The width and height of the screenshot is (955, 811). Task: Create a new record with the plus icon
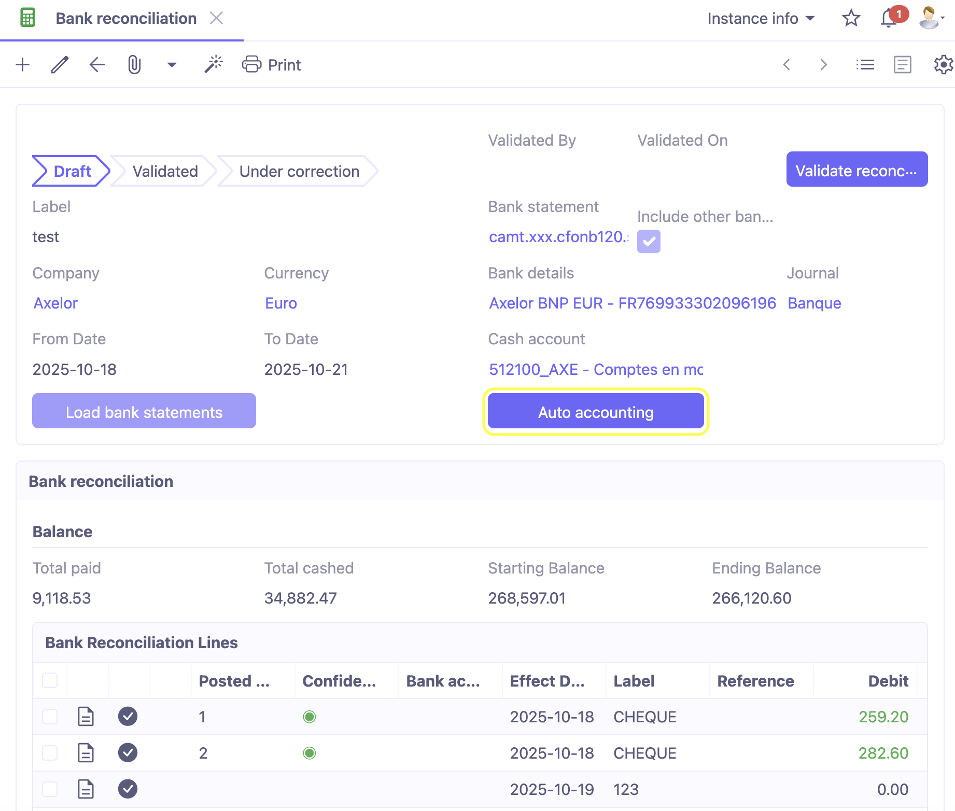tap(22, 64)
